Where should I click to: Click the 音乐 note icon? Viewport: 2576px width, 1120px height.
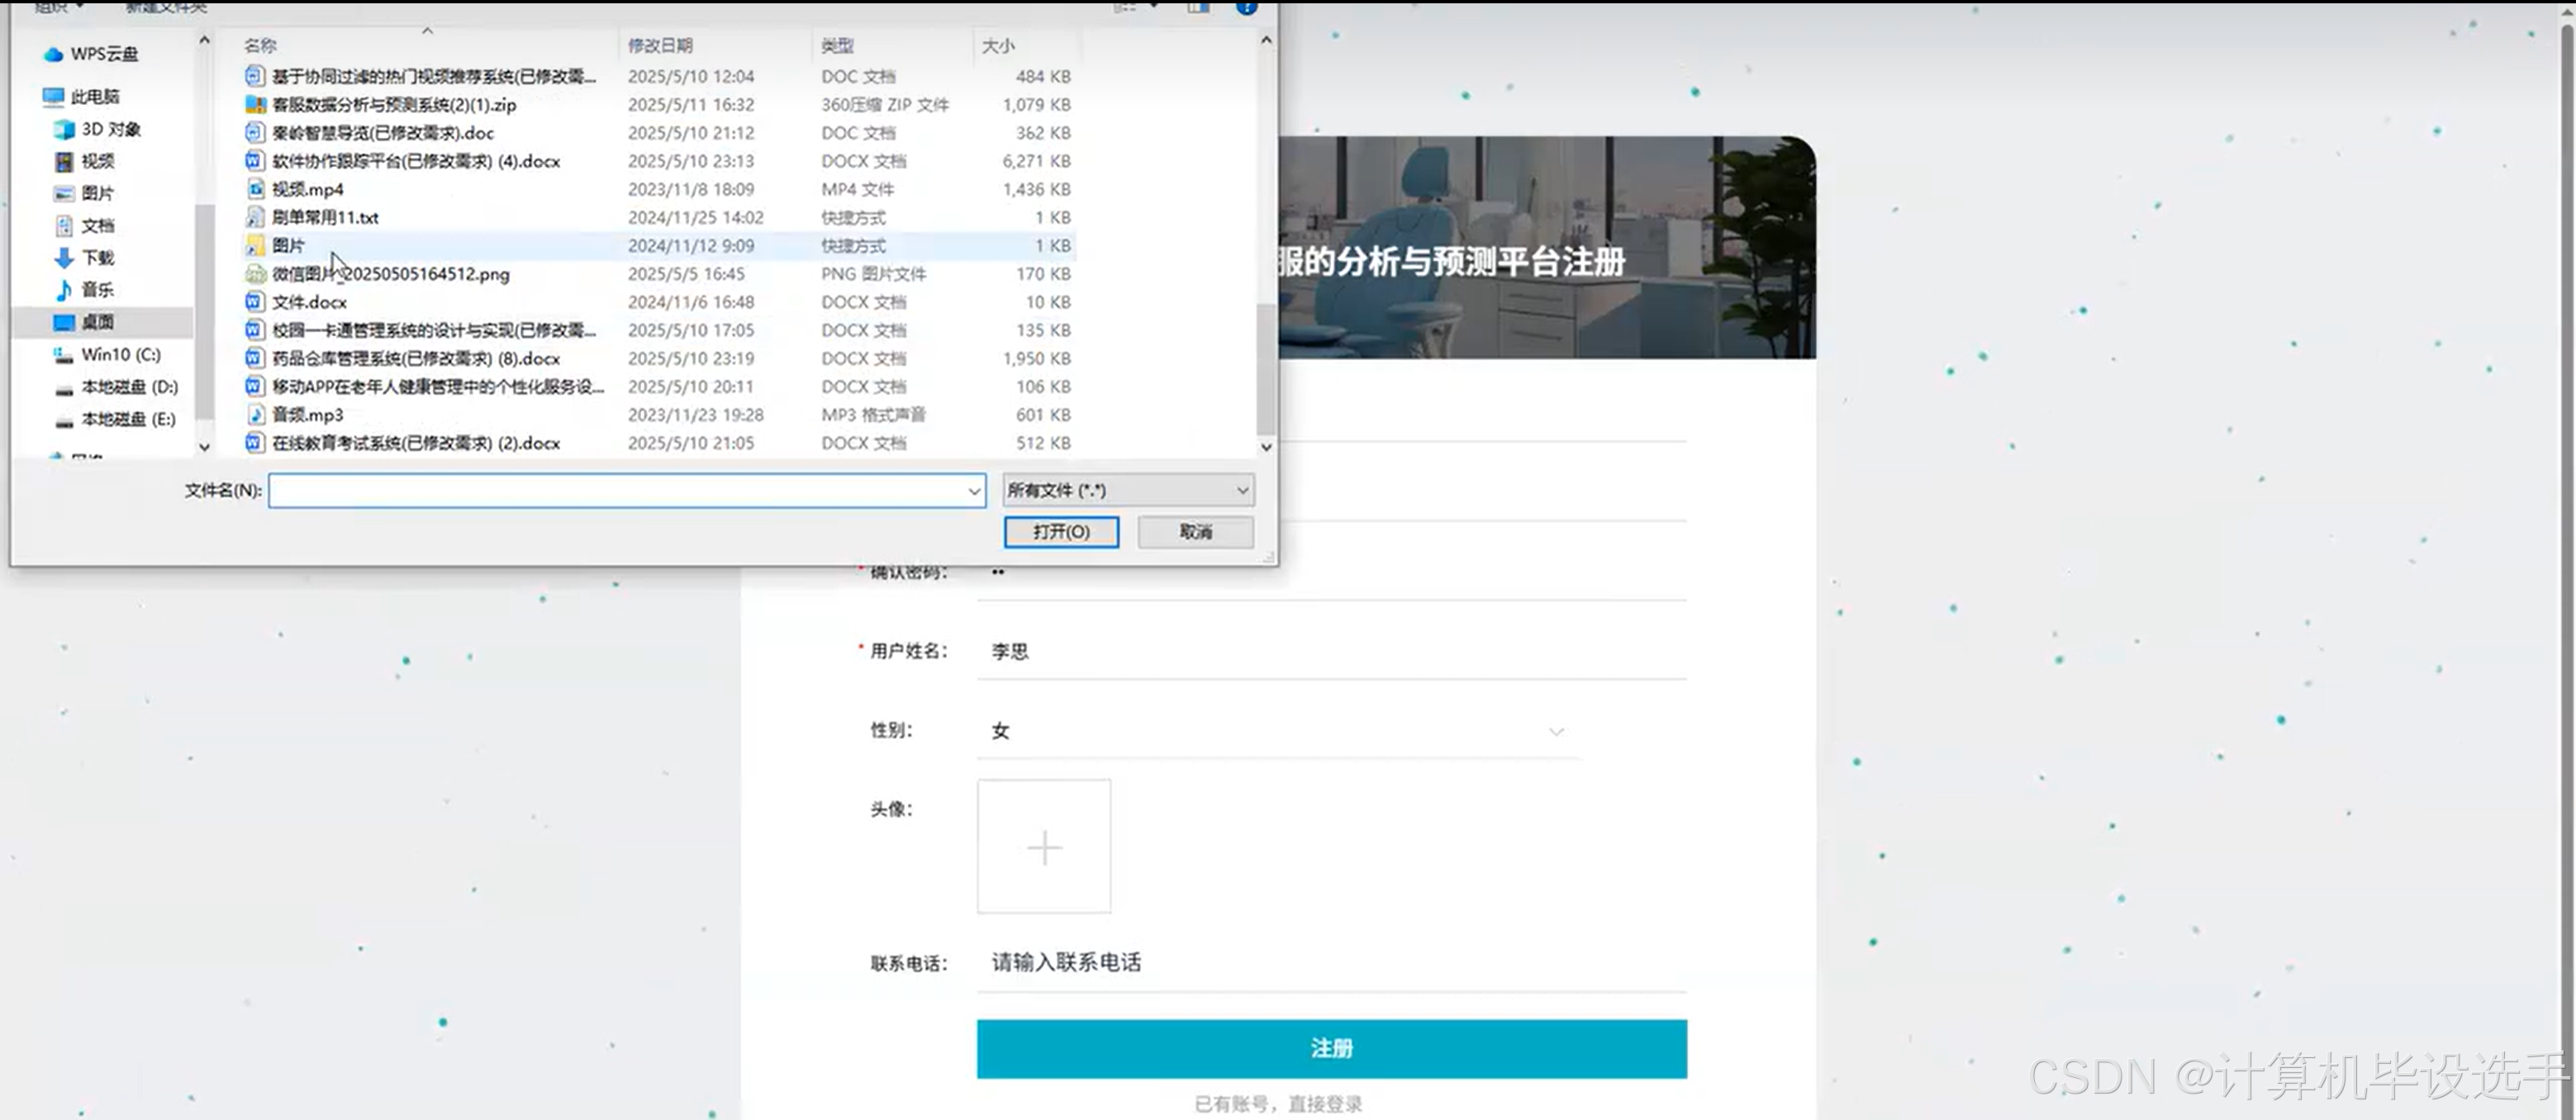tap(64, 289)
